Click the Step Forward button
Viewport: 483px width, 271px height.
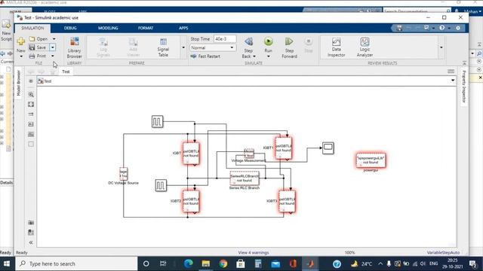[289, 47]
